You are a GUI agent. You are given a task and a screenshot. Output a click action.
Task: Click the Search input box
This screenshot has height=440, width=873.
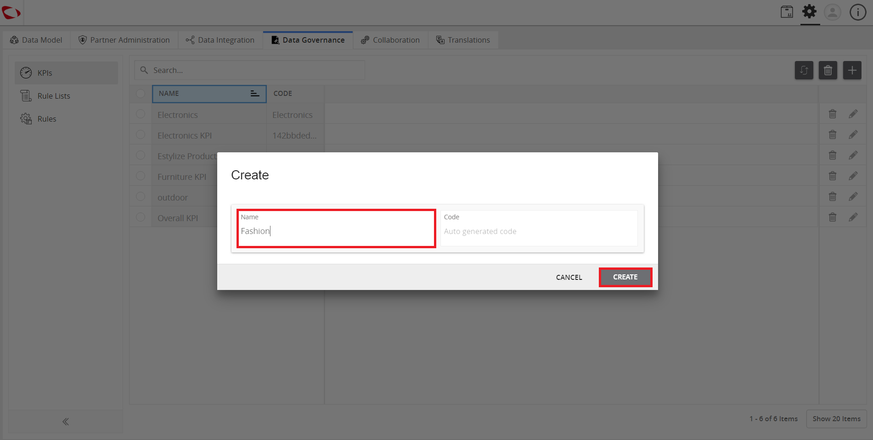pyautogui.click(x=249, y=70)
